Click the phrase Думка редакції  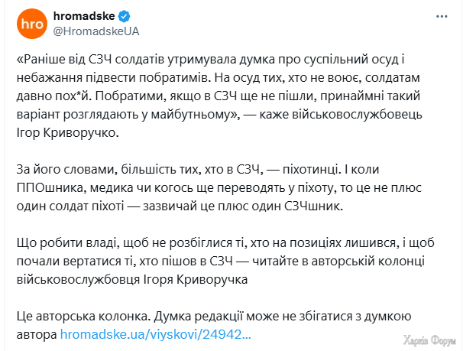(x=199, y=317)
